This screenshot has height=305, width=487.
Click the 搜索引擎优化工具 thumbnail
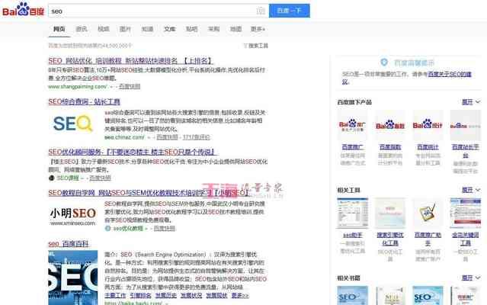pyautogui.click(x=390, y=213)
